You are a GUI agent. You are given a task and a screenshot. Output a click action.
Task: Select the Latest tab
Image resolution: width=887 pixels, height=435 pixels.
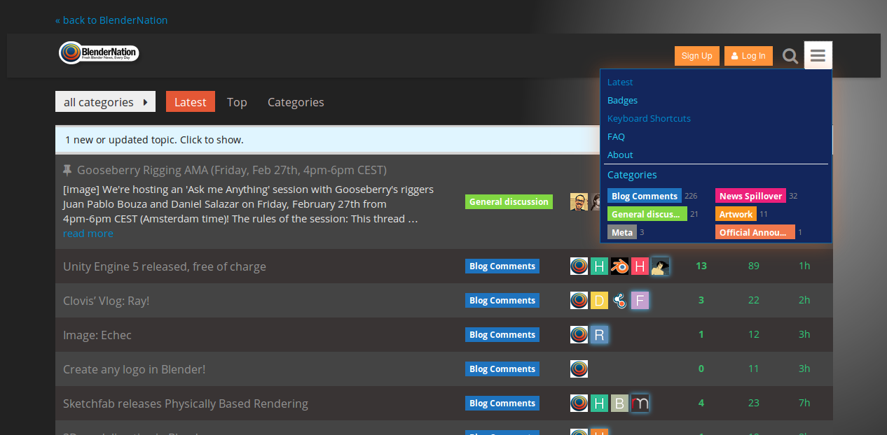tap(191, 101)
